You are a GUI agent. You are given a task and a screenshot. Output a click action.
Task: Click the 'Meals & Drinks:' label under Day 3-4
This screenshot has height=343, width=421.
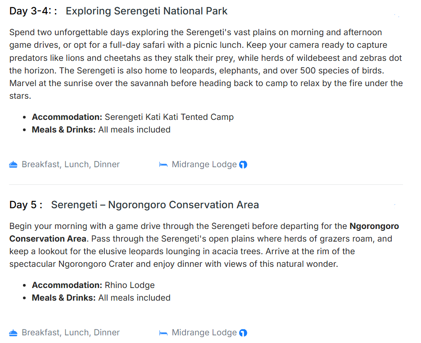coord(63,130)
